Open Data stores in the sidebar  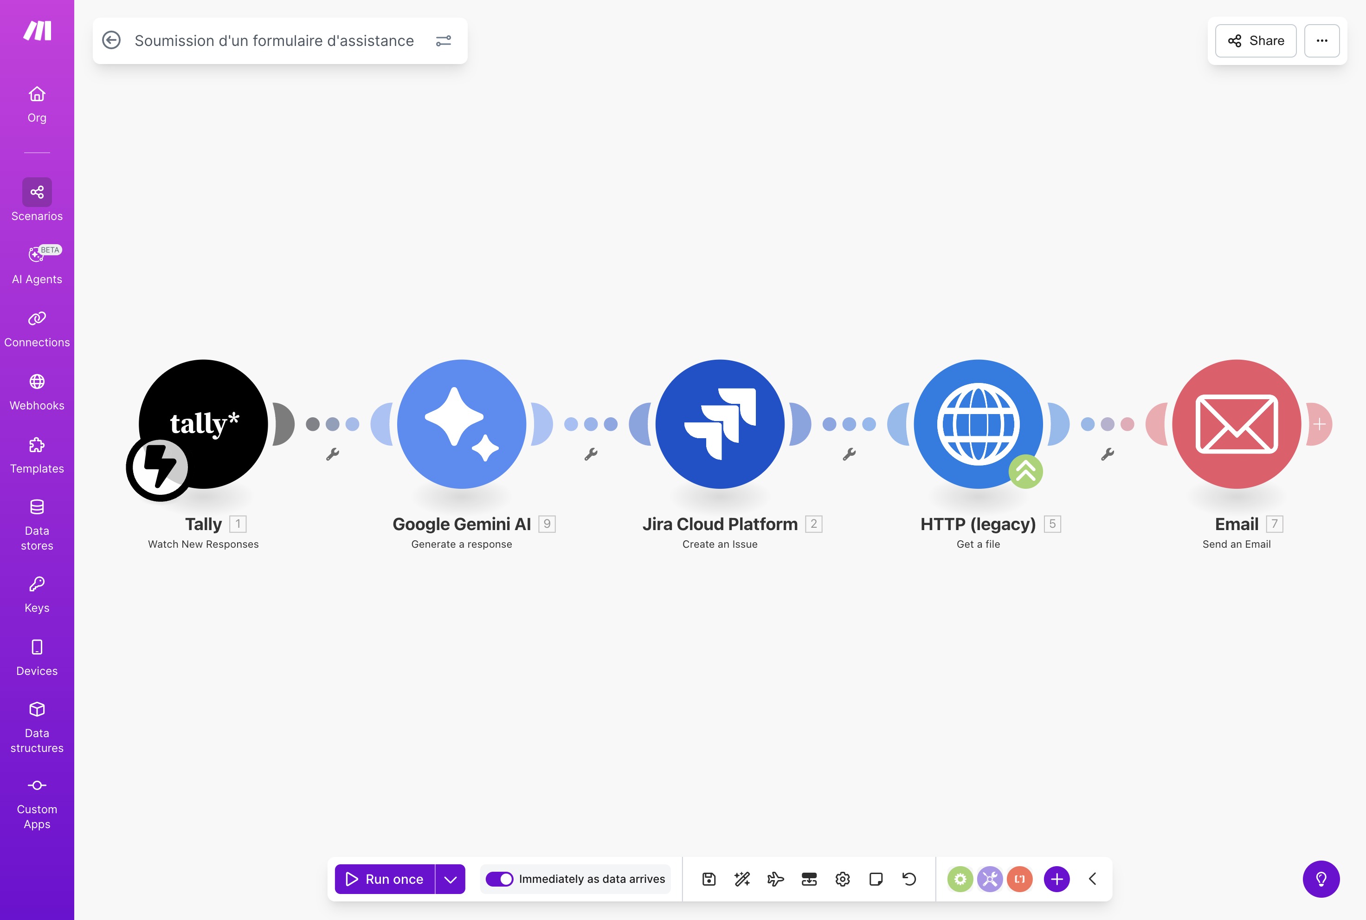pyautogui.click(x=37, y=525)
